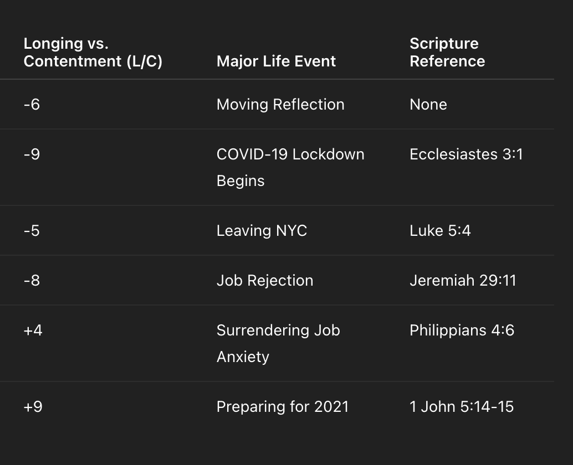The width and height of the screenshot is (573, 465).
Task: Select the 'None' scripture cell
Action: pyautogui.click(x=428, y=105)
